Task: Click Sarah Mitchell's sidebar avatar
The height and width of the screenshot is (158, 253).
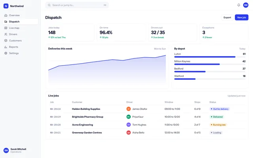Action: pyautogui.click(x=6, y=150)
